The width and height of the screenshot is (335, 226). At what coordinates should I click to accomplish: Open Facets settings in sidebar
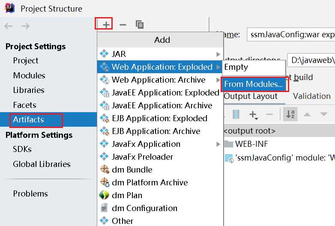[24, 105]
